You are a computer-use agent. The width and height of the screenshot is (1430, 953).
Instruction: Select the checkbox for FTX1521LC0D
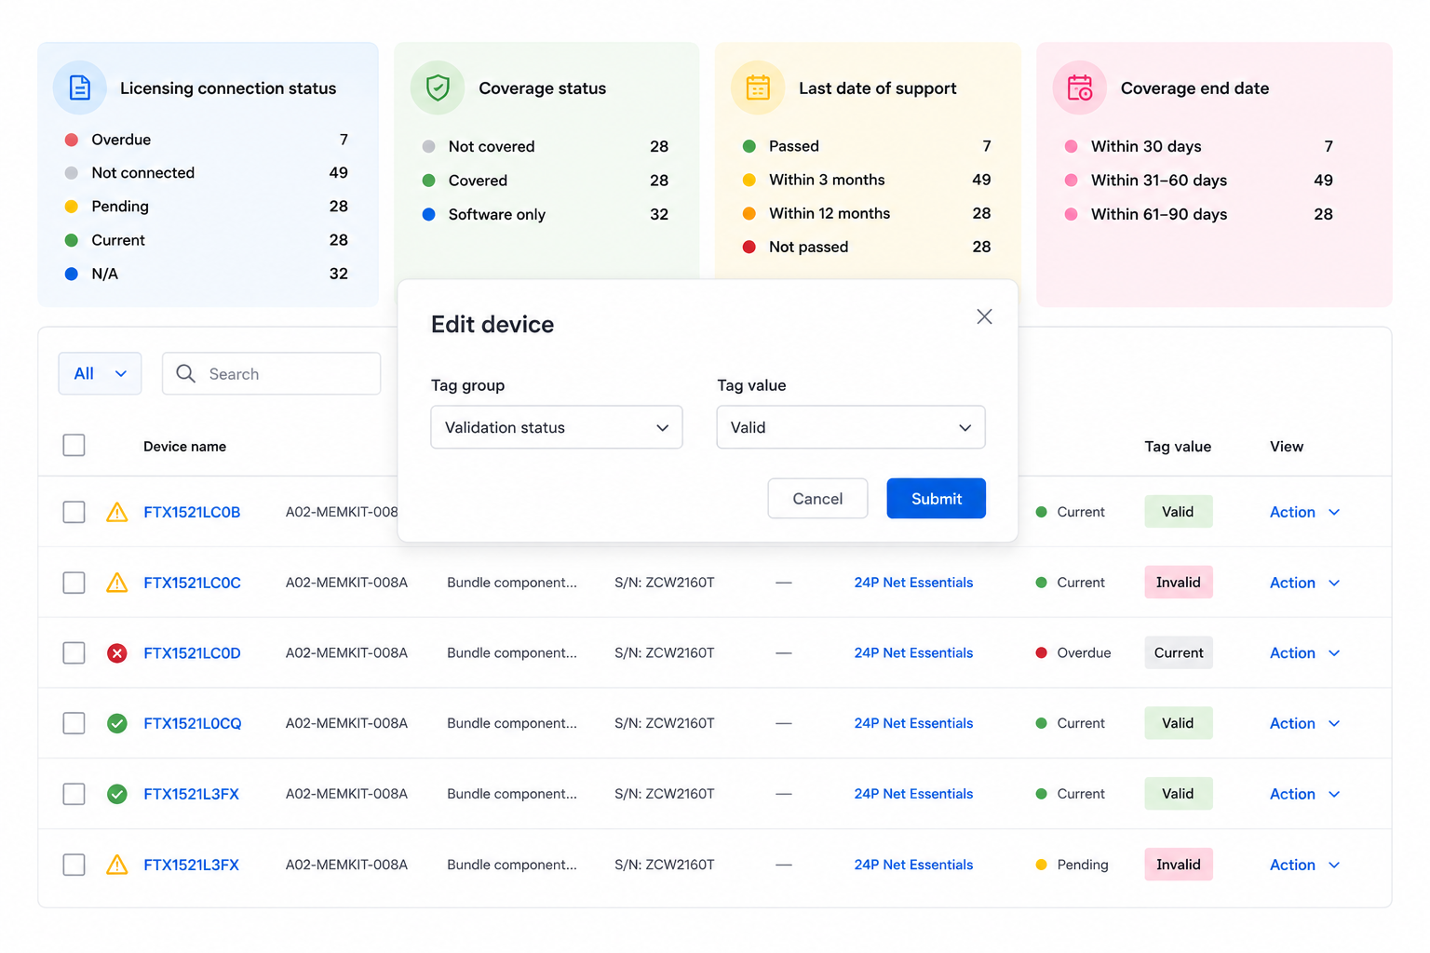[74, 653]
